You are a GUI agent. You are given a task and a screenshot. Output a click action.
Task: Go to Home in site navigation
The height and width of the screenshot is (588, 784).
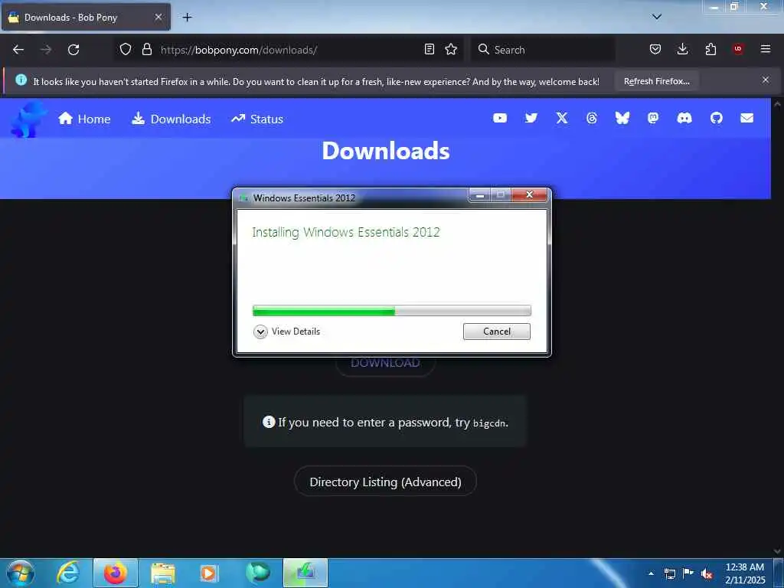coord(84,119)
